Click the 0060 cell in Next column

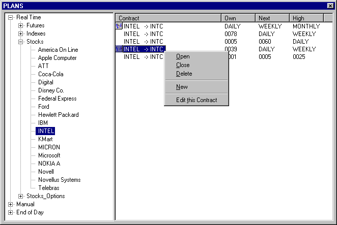click(265, 42)
